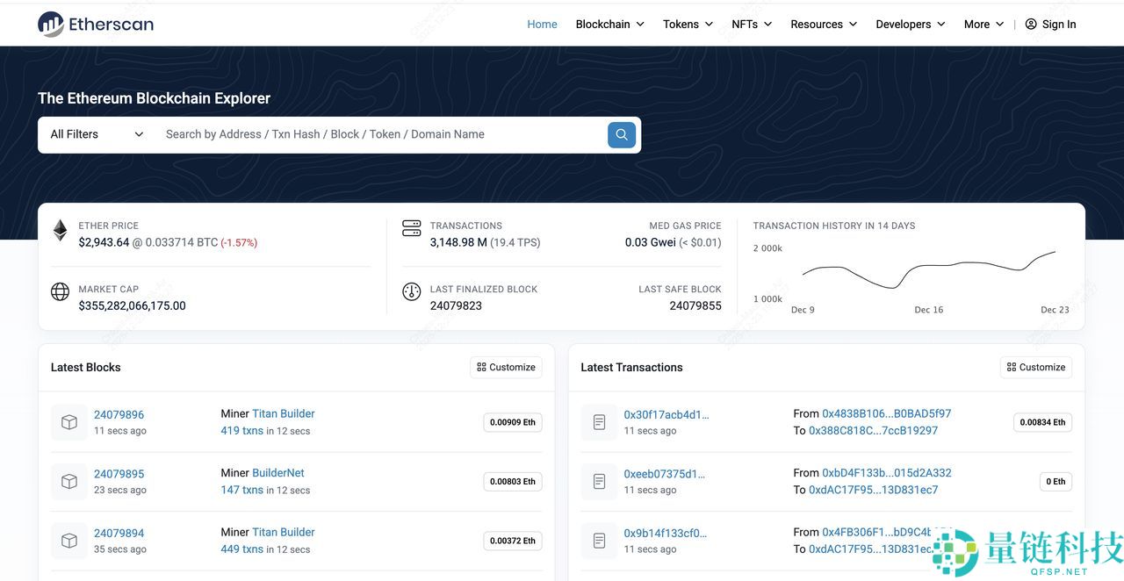Image resolution: width=1124 pixels, height=581 pixels.
Task: Open Titan Builder link for block 24079894
Action: [x=284, y=532]
